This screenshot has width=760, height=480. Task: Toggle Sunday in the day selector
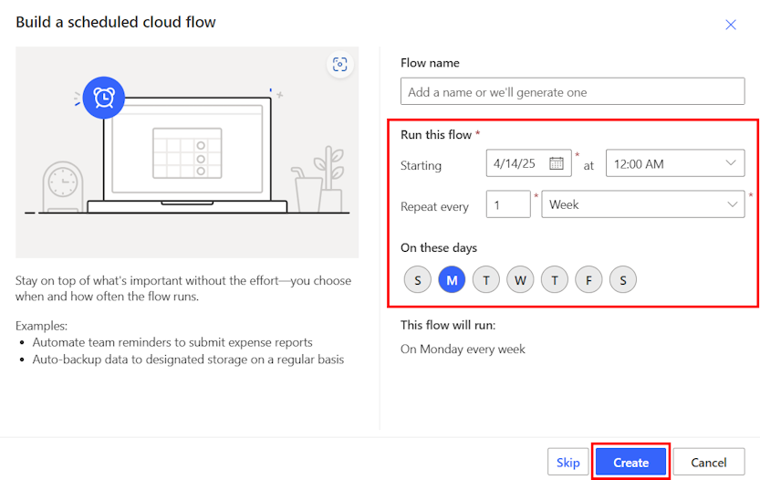pyautogui.click(x=417, y=280)
